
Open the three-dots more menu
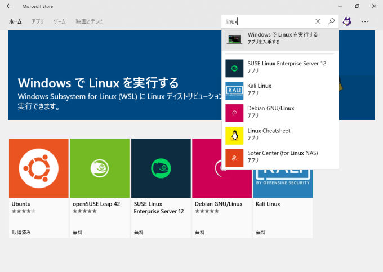pyautogui.click(x=365, y=21)
